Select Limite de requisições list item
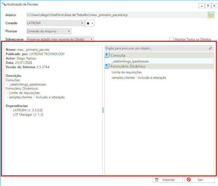The height and width of the screenshot is (186, 218). (126, 72)
